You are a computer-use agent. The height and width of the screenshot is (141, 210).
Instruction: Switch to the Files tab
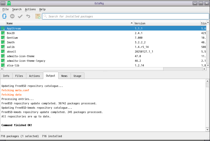[19, 76]
